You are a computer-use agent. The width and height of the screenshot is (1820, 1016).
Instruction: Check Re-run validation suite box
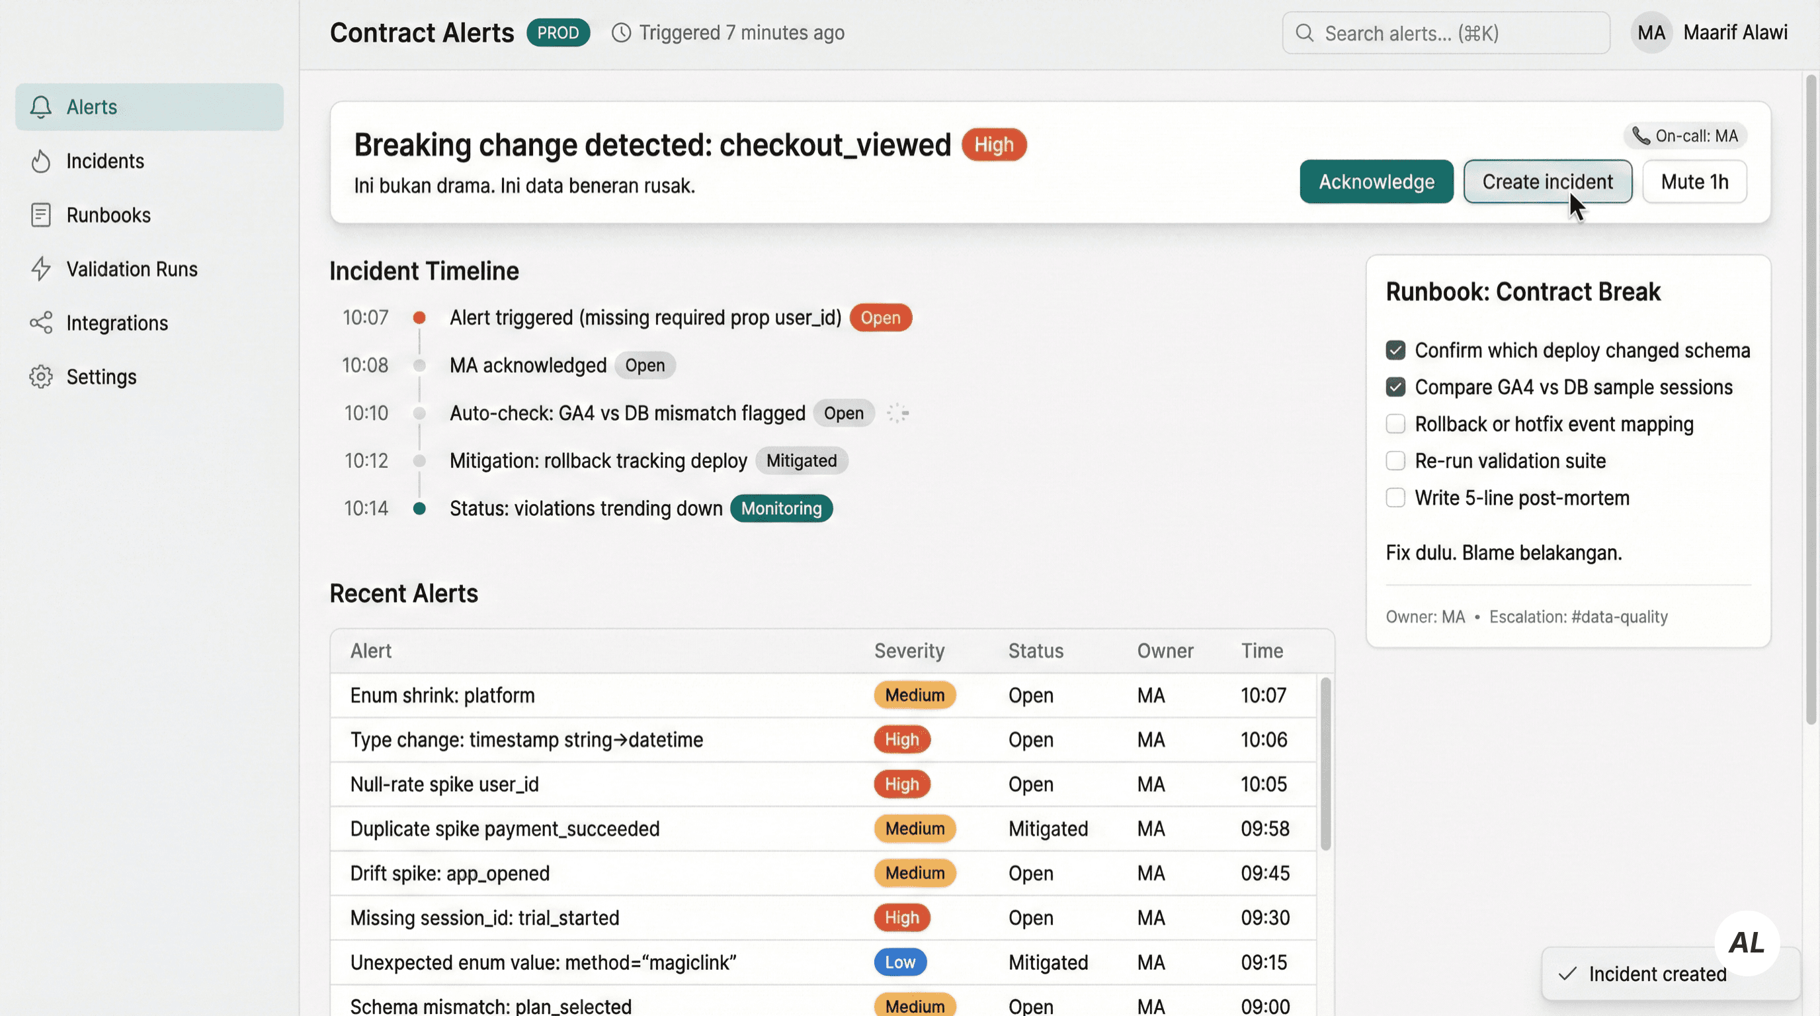[x=1395, y=460]
